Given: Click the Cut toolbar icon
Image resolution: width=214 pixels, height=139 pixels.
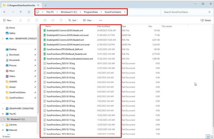Looking at the screenshot, I should (x=21, y=20).
